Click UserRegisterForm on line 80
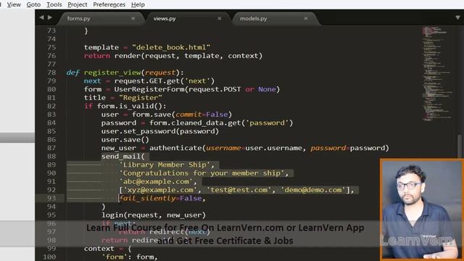The height and width of the screenshot is (261, 464). (x=149, y=89)
